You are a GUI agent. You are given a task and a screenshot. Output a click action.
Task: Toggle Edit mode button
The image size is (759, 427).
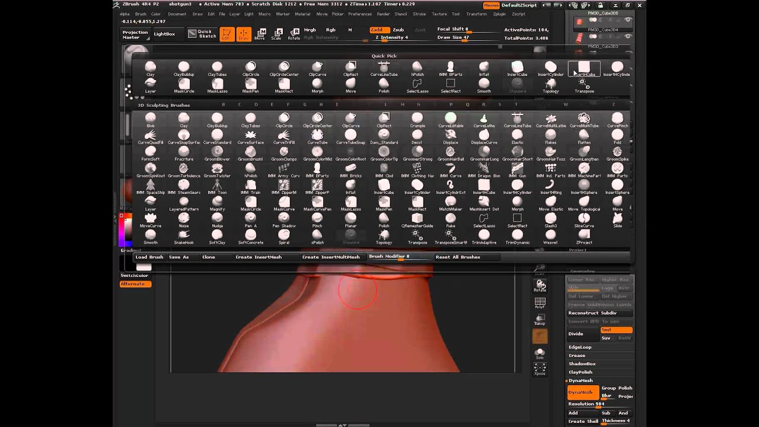pyautogui.click(x=227, y=34)
